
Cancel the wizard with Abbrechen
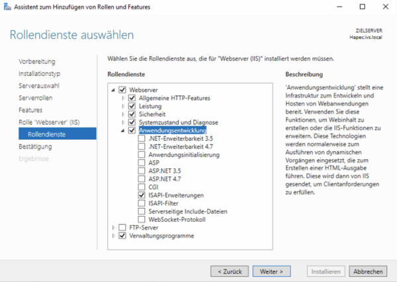[368, 271]
